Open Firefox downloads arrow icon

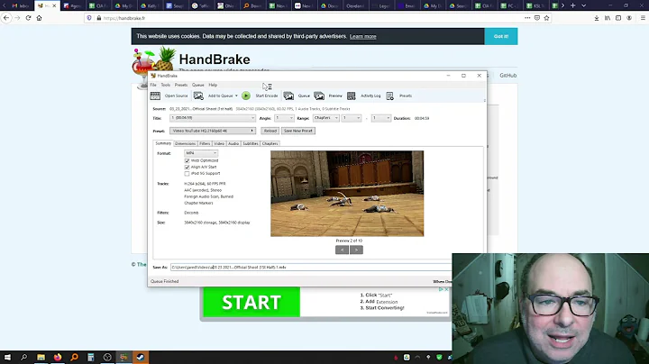[597, 18]
